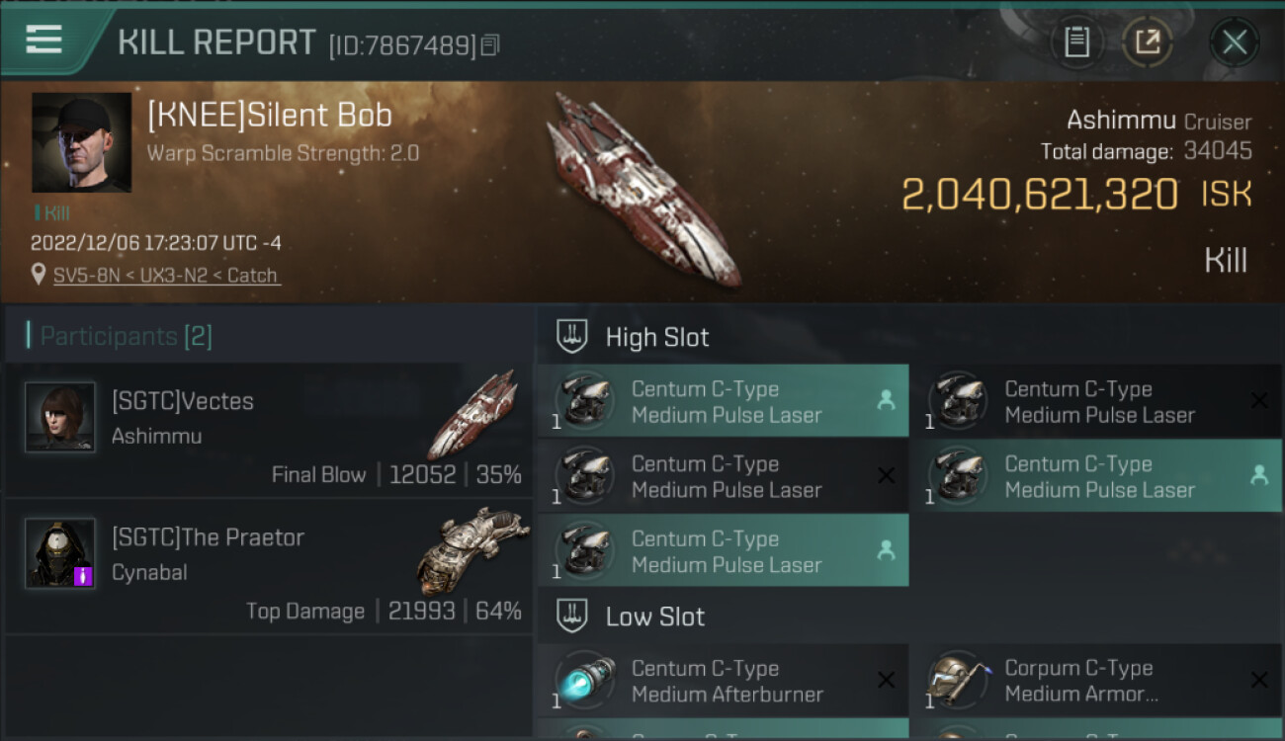Viewport: 1285px width, 741px height.
Task: Click the share kill report icon
Action: pyautogui.click(x=1147, y=42)
